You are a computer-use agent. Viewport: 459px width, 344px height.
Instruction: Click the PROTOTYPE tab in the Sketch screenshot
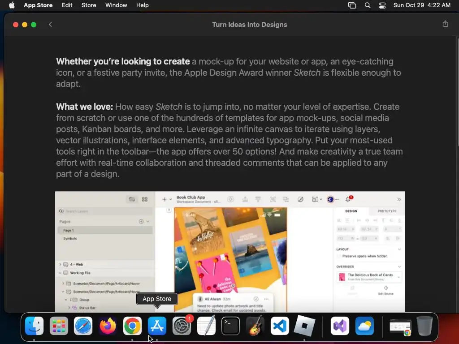387,211
